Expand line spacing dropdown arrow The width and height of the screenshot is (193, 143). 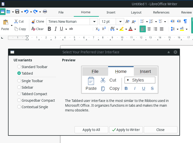tap(177, 29)
